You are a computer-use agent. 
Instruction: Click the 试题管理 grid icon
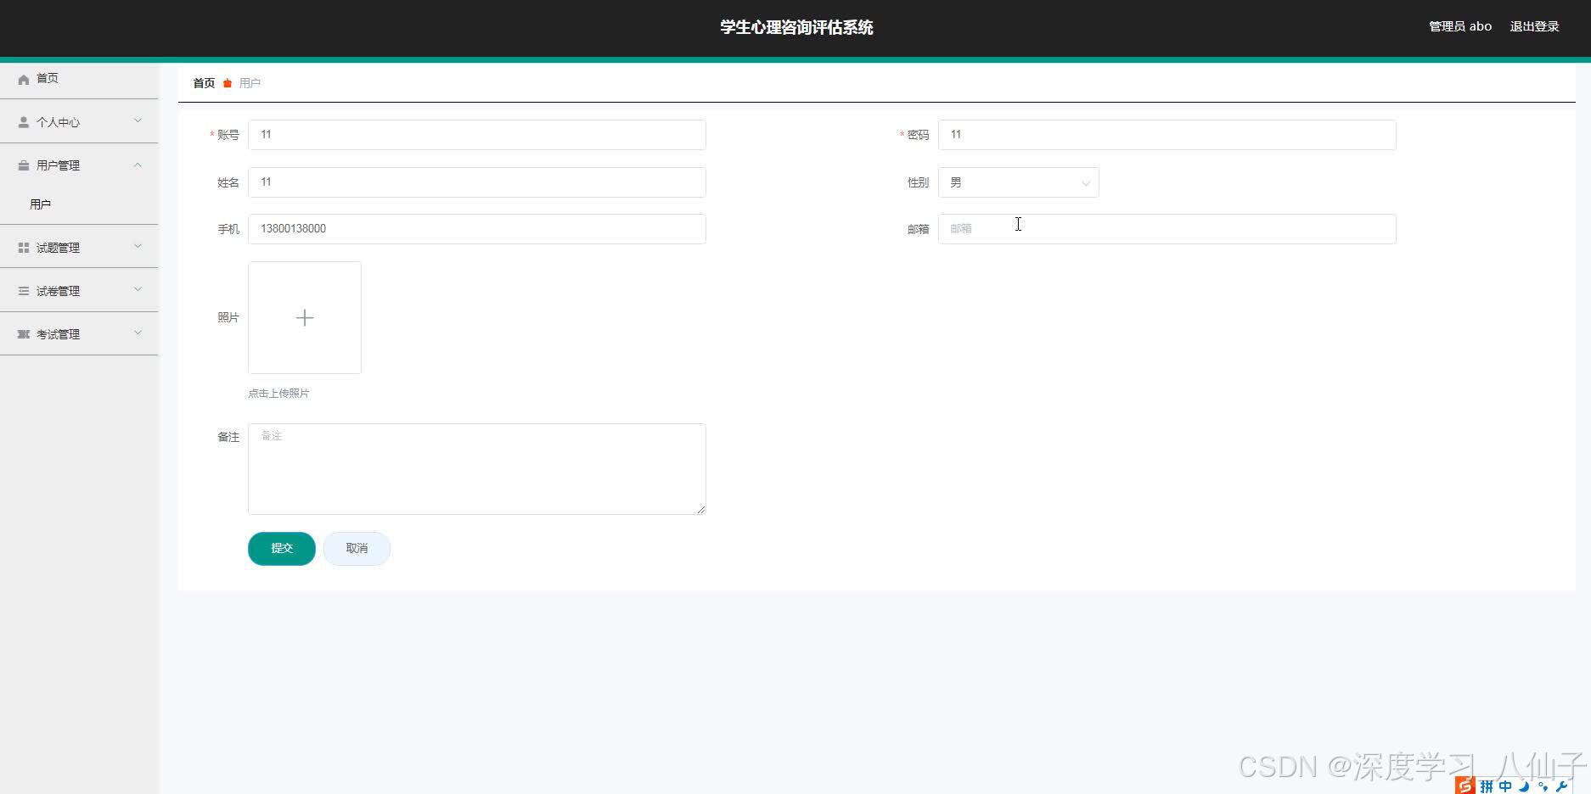tap(24, 247)
